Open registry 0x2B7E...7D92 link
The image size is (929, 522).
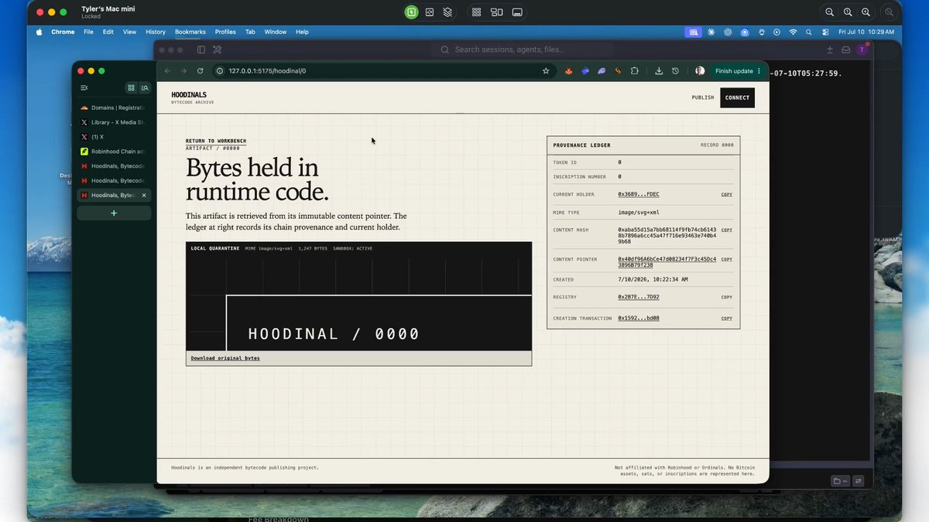pos(639,297)
